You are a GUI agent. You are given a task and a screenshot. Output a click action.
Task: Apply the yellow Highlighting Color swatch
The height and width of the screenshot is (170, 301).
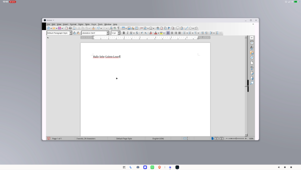[161, 33]
